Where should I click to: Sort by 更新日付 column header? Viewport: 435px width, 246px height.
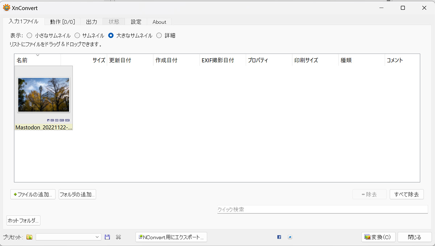[x=130, y=60]
